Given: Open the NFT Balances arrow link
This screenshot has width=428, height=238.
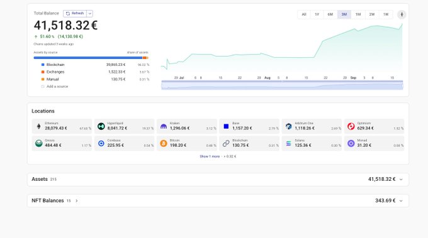Looking at the screenshot, I should tap(77, 201).
